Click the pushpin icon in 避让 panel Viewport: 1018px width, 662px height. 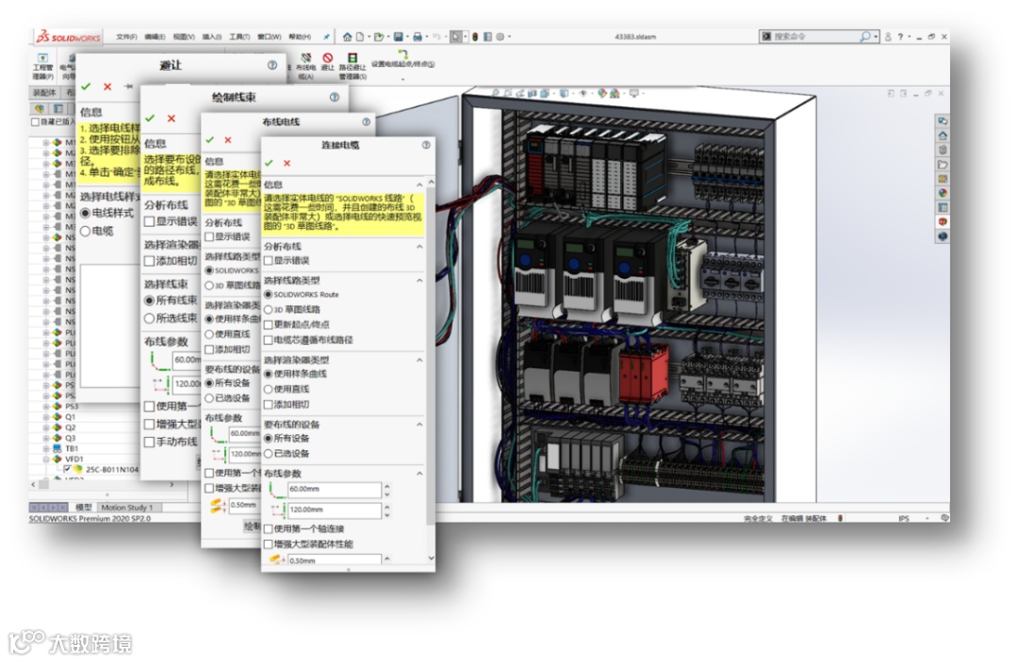128,87
